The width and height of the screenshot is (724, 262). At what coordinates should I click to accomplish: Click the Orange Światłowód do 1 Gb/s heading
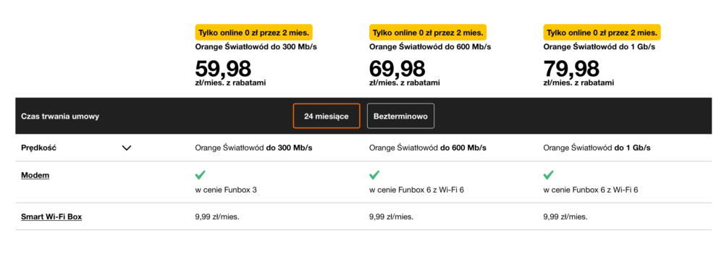(599, 47)
